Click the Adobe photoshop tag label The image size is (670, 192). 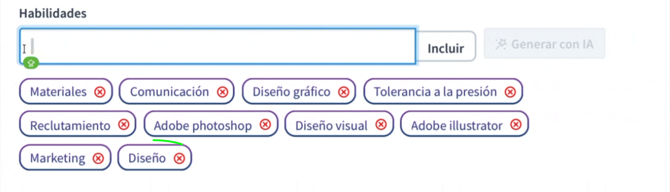coord(202,125)
